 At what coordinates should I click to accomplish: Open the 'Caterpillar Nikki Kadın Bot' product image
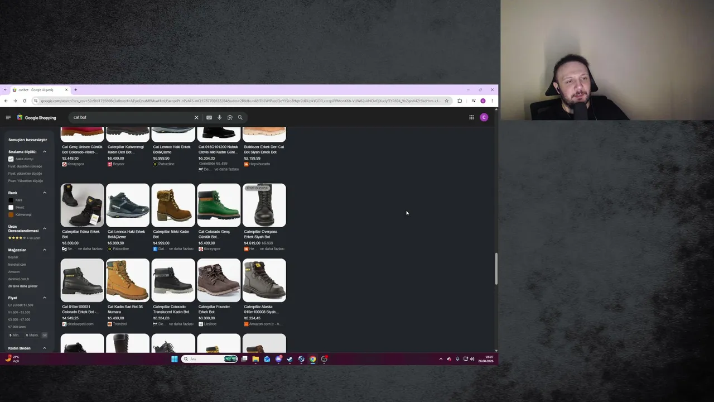[173, 205]
